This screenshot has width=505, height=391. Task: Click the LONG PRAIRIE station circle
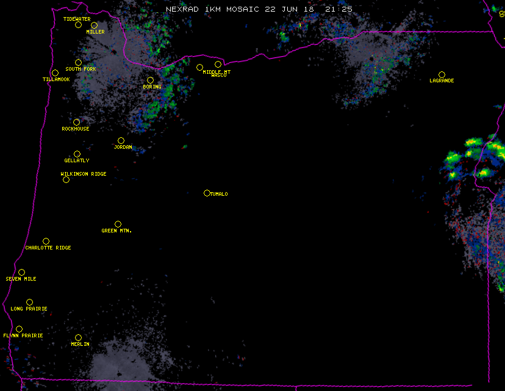pos(29,302)
